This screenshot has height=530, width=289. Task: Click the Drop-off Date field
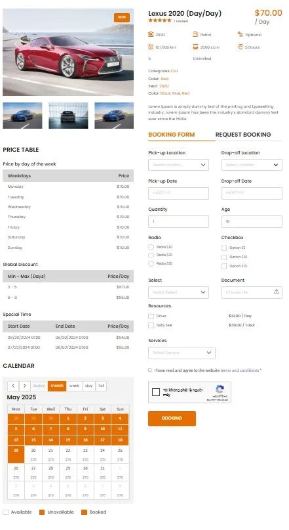pyautogui.click(x=252, y=193)
